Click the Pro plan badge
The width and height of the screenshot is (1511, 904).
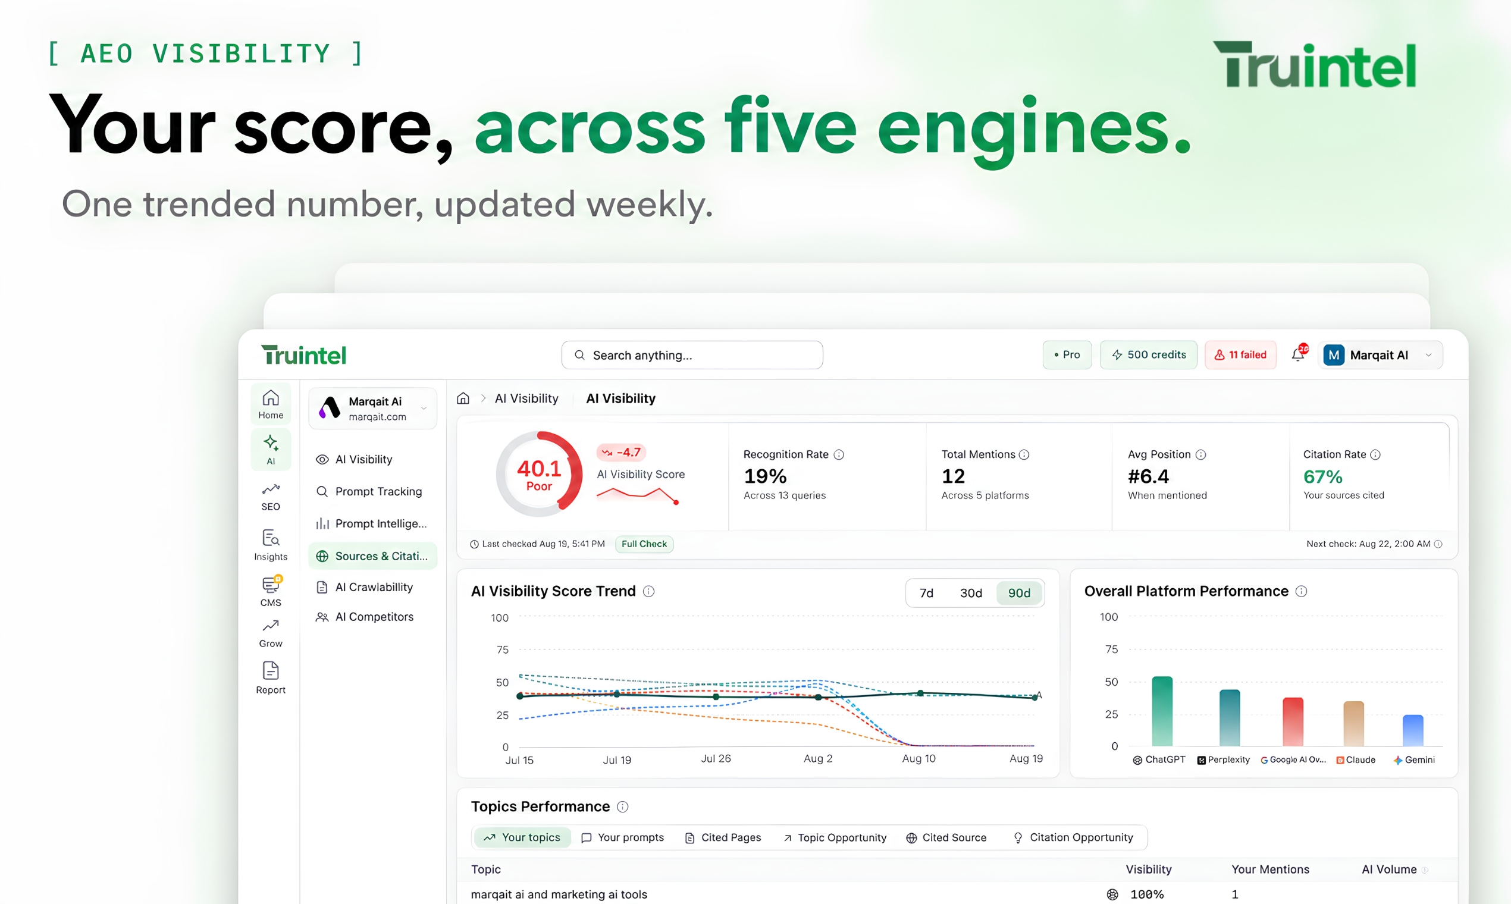[x=1067, y=355]
